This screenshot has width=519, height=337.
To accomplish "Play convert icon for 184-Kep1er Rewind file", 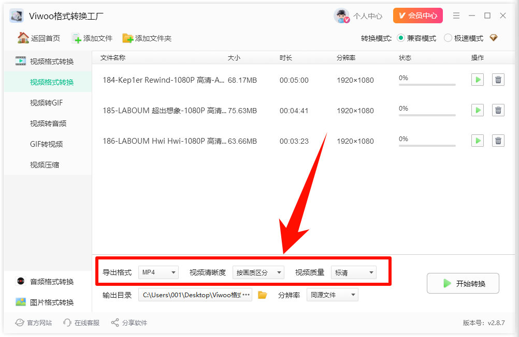I will pyautogui.click(x=478, y=80).
